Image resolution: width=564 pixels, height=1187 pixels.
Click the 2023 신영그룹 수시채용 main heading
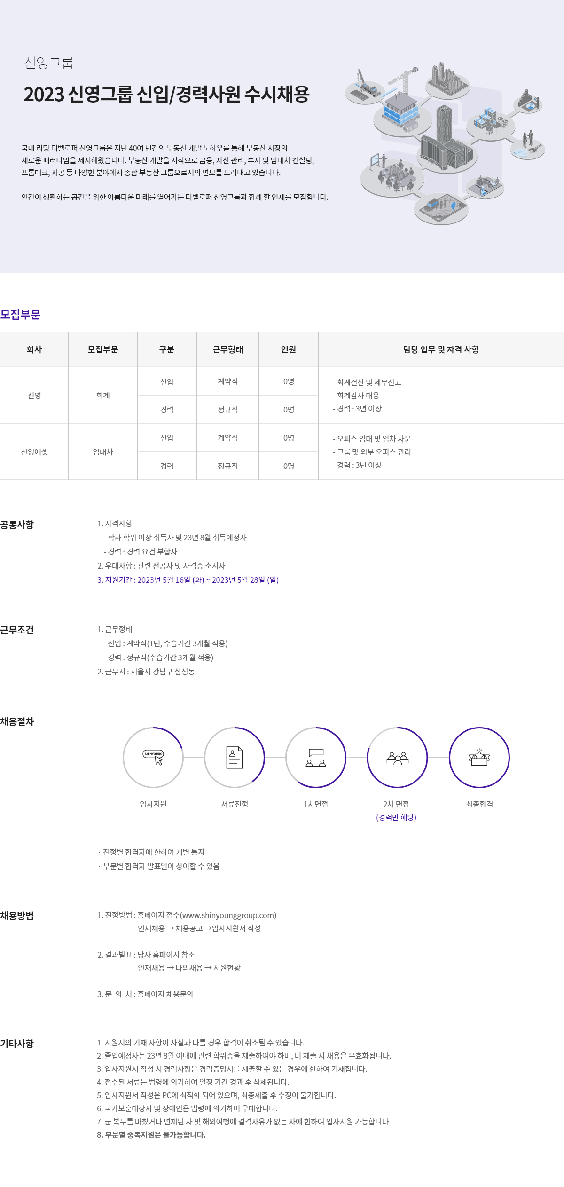click(x=166, y=94)
